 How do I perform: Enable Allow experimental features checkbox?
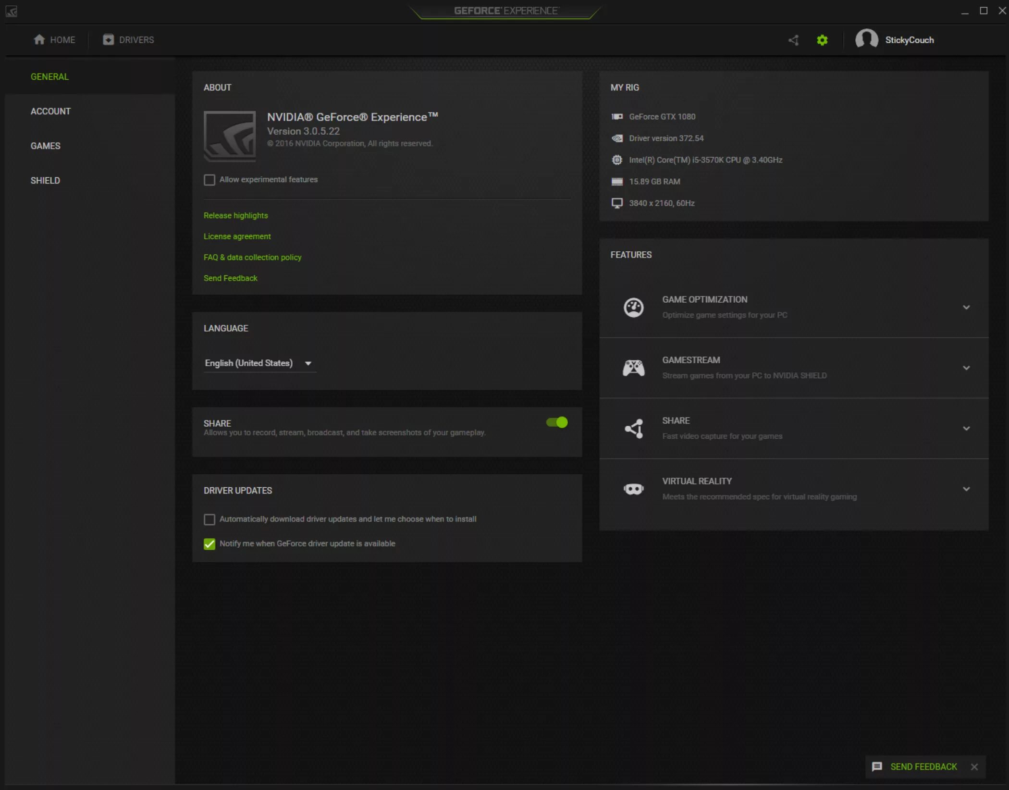[209, 180]
